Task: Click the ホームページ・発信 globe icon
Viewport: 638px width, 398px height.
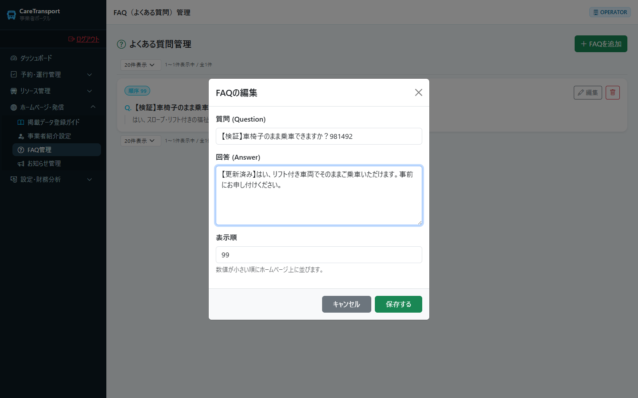Action: click(x=14, y=107)
